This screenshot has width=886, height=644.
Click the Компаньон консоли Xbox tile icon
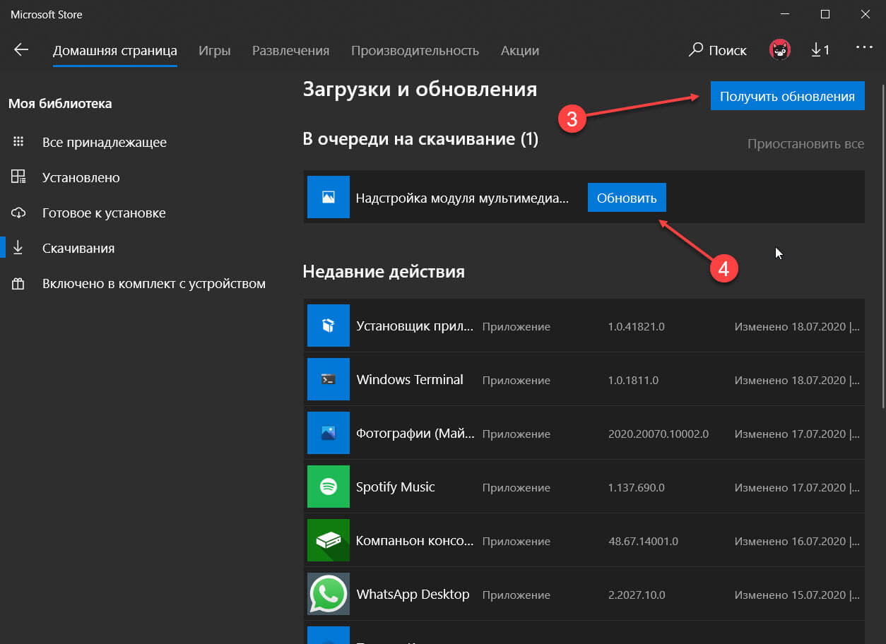328,540
